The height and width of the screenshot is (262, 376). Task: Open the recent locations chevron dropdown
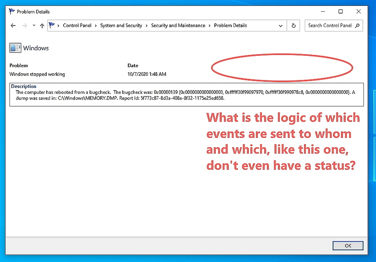click(34, 25)
